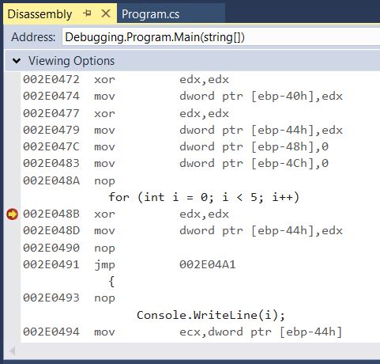Click jump target address 002E04A1
Viewport: 380px width, 364px height.
coord(208,264)
